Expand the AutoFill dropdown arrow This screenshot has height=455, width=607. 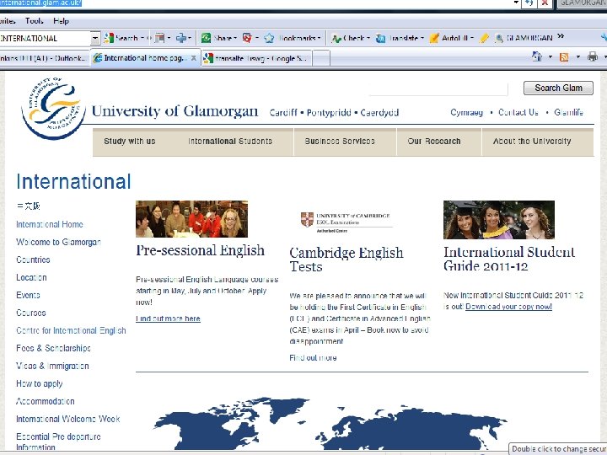coord(472,38)
